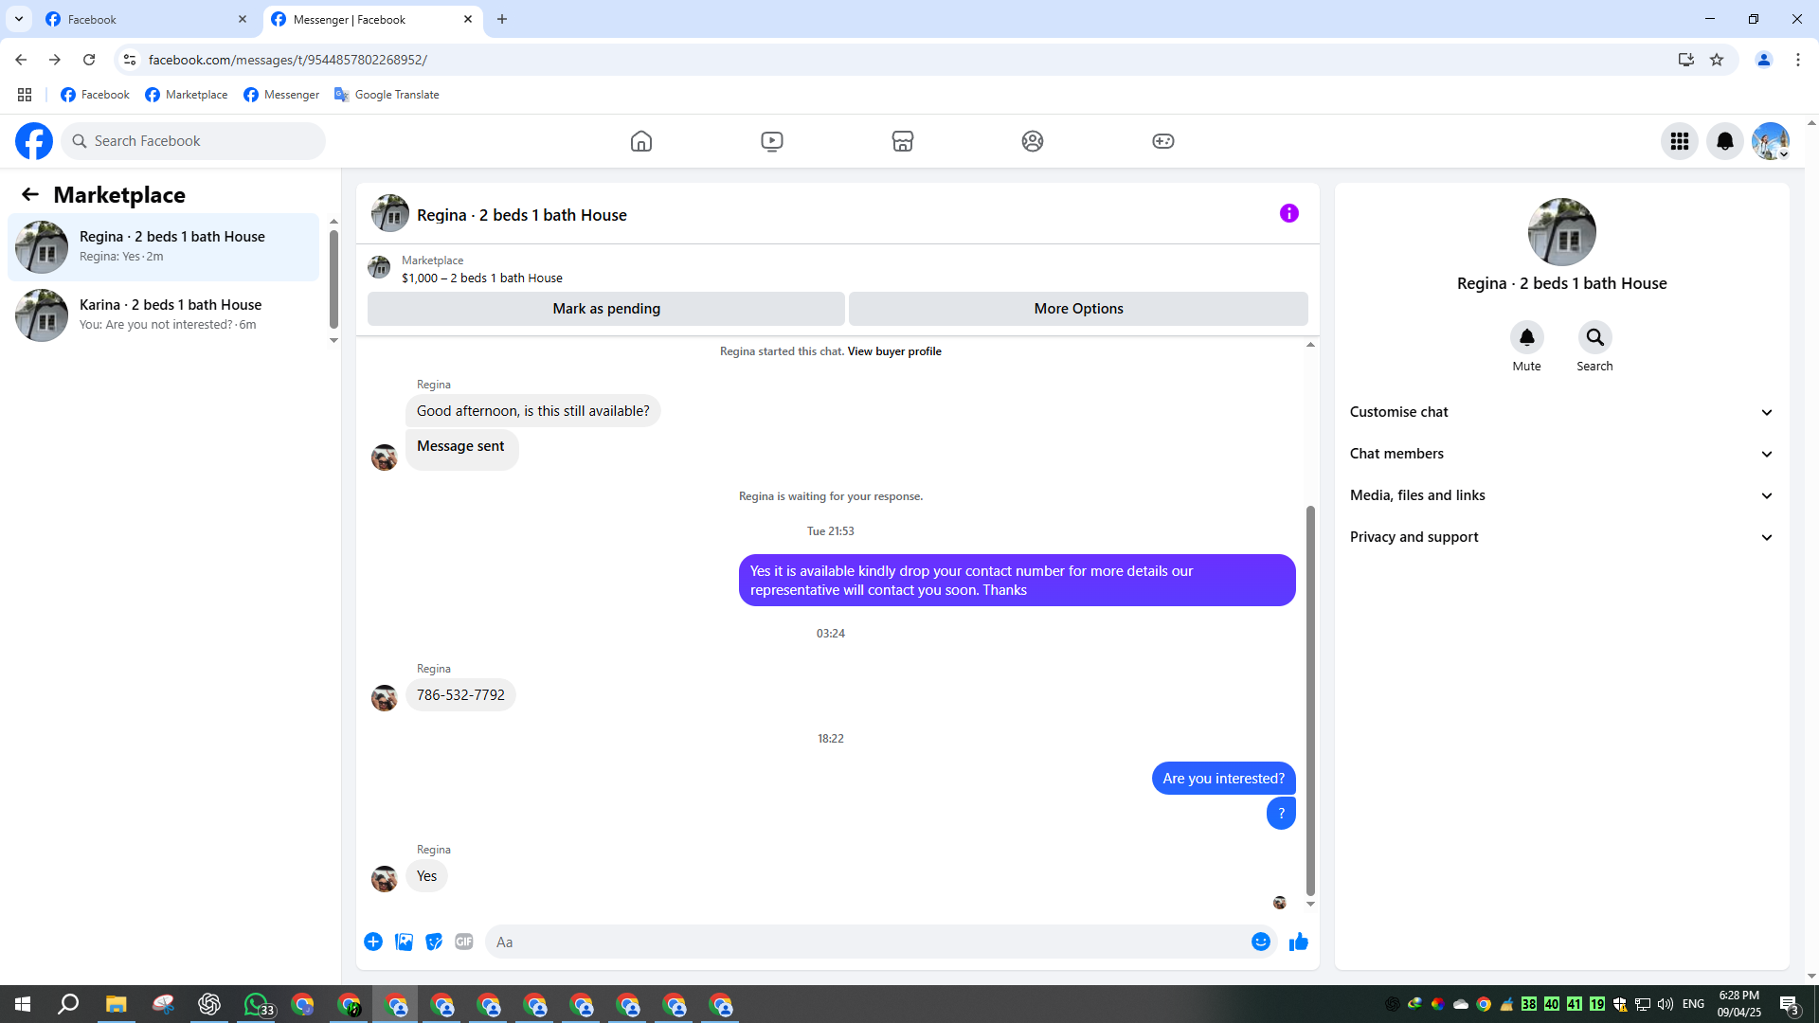Go back from Marketplace chats list
Viewport: 1819px width, 1023px height.
tap(30, 194)
